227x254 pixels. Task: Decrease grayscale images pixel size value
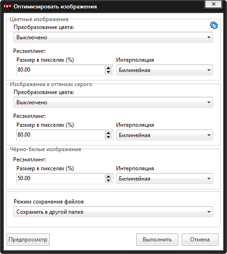click(108, 137)
